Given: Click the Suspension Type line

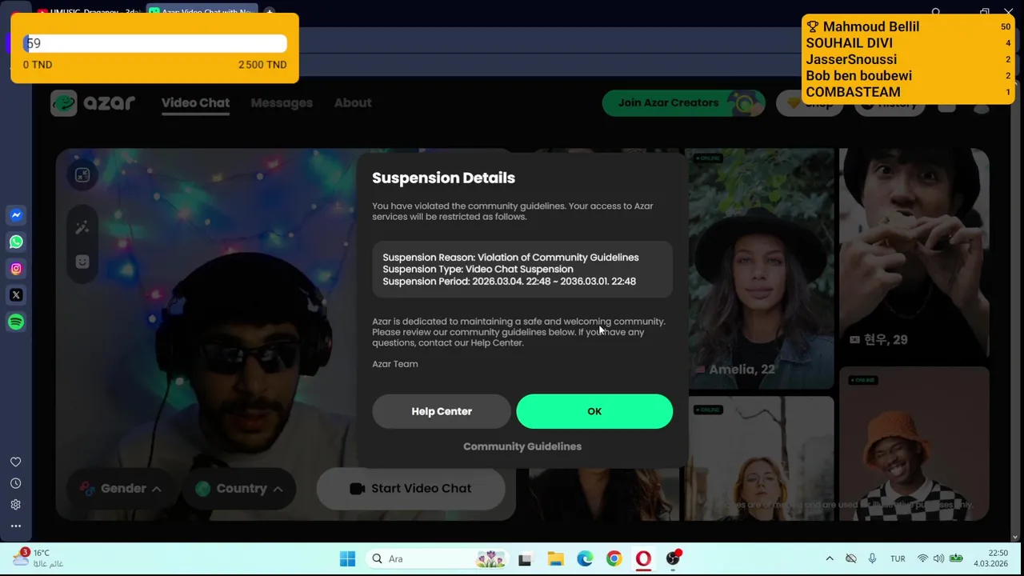Looking at the screenshot, I should pyautogui.click(x=478, y=270).
